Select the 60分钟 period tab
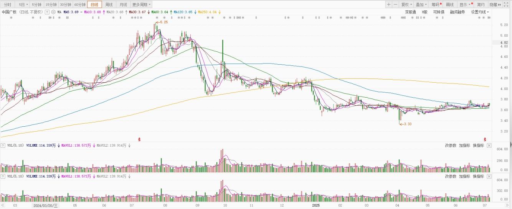 (80, 5)
